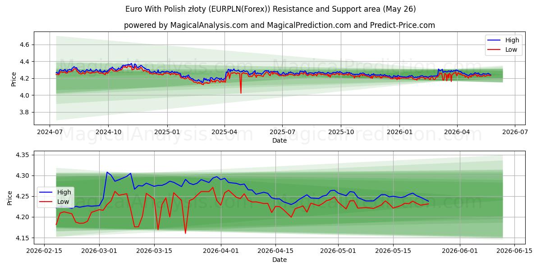Click the '4.25' price tick label
This screenshot has width=541, height=270.
[x=23, y=197]
